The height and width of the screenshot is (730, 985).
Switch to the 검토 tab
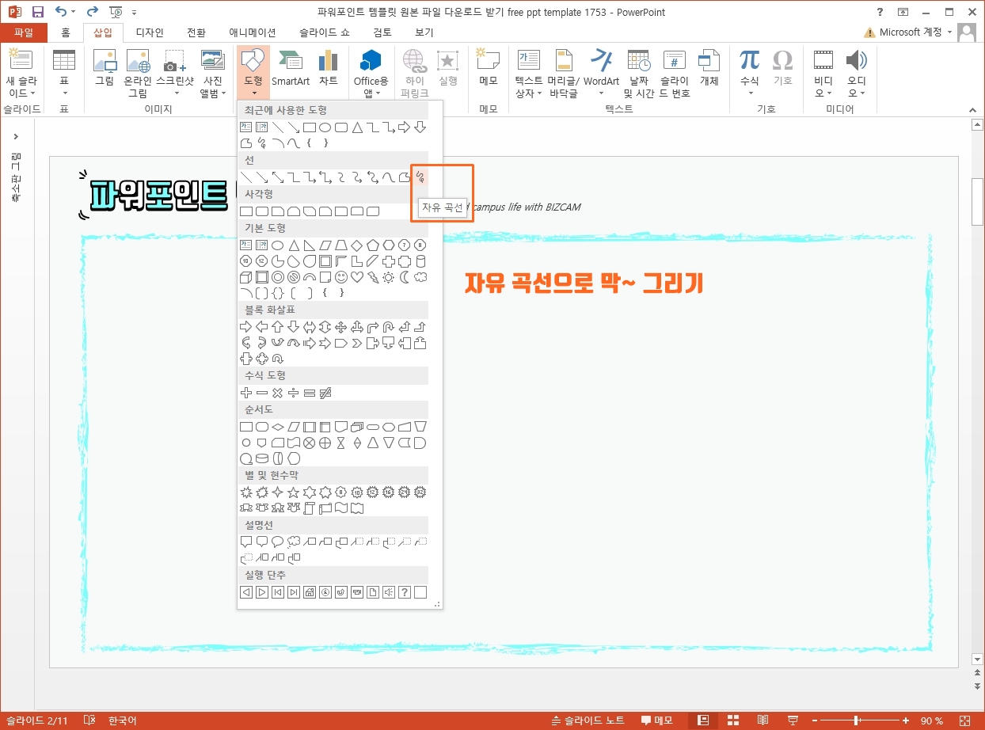(382, 32)
